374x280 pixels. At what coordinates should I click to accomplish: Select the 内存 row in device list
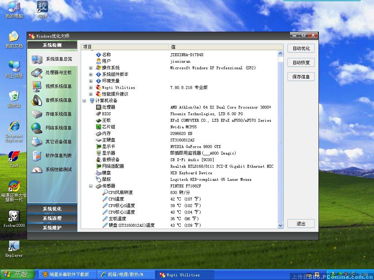coord(179,133)
